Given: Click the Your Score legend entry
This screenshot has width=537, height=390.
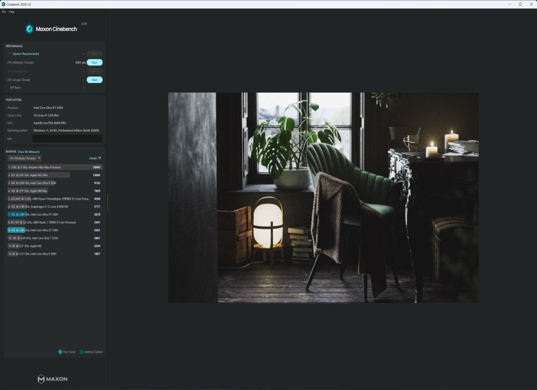Looking at the screenshot, I should 67,352.
